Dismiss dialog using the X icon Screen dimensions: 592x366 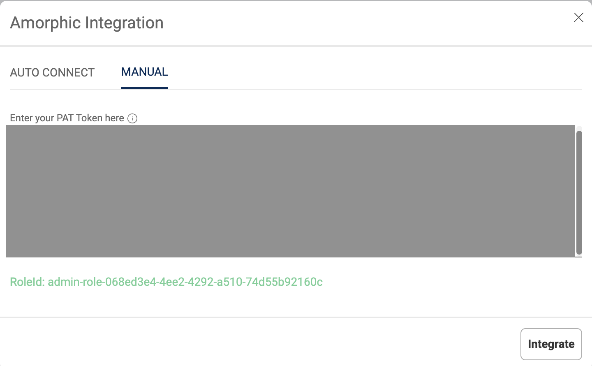coord(578,17)
